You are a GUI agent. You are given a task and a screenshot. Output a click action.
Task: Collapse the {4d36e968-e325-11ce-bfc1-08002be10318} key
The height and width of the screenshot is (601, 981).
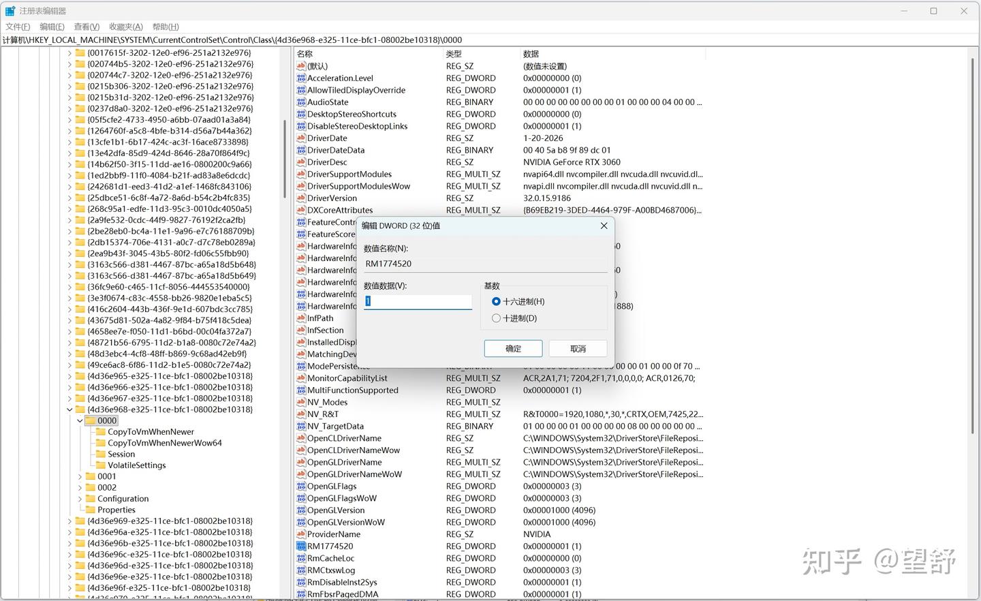pos(69,410)
